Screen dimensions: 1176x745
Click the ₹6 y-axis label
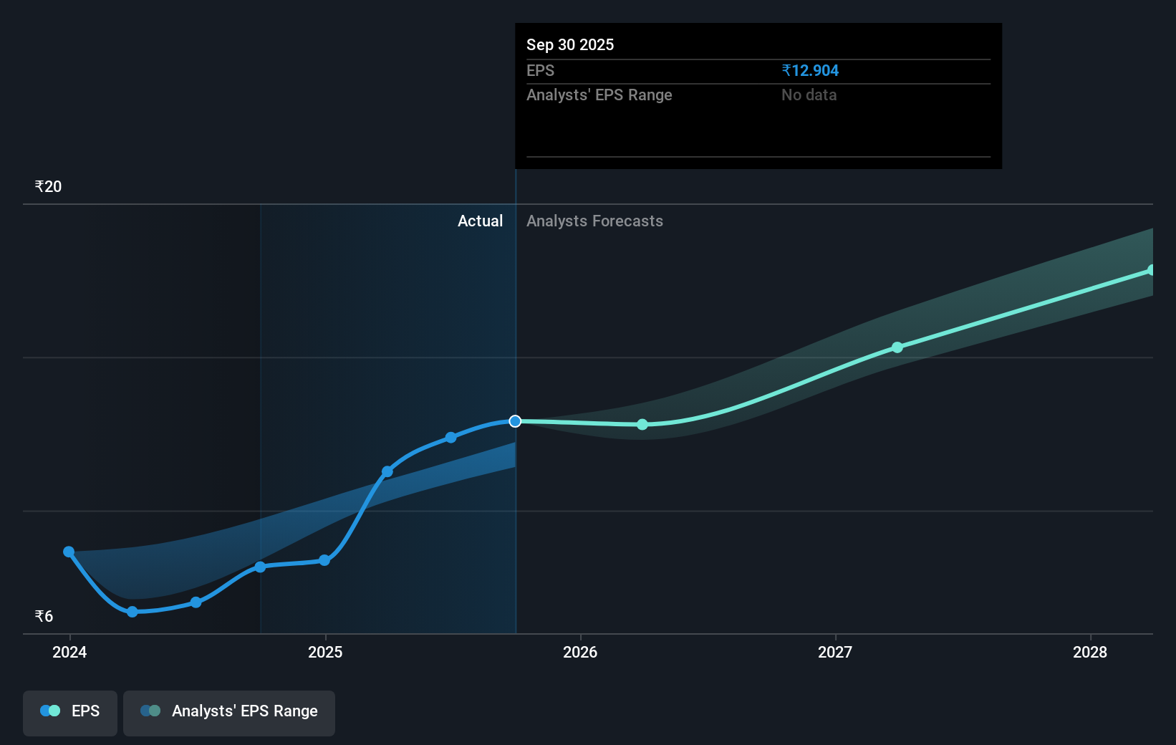click(x=44, y=617)
